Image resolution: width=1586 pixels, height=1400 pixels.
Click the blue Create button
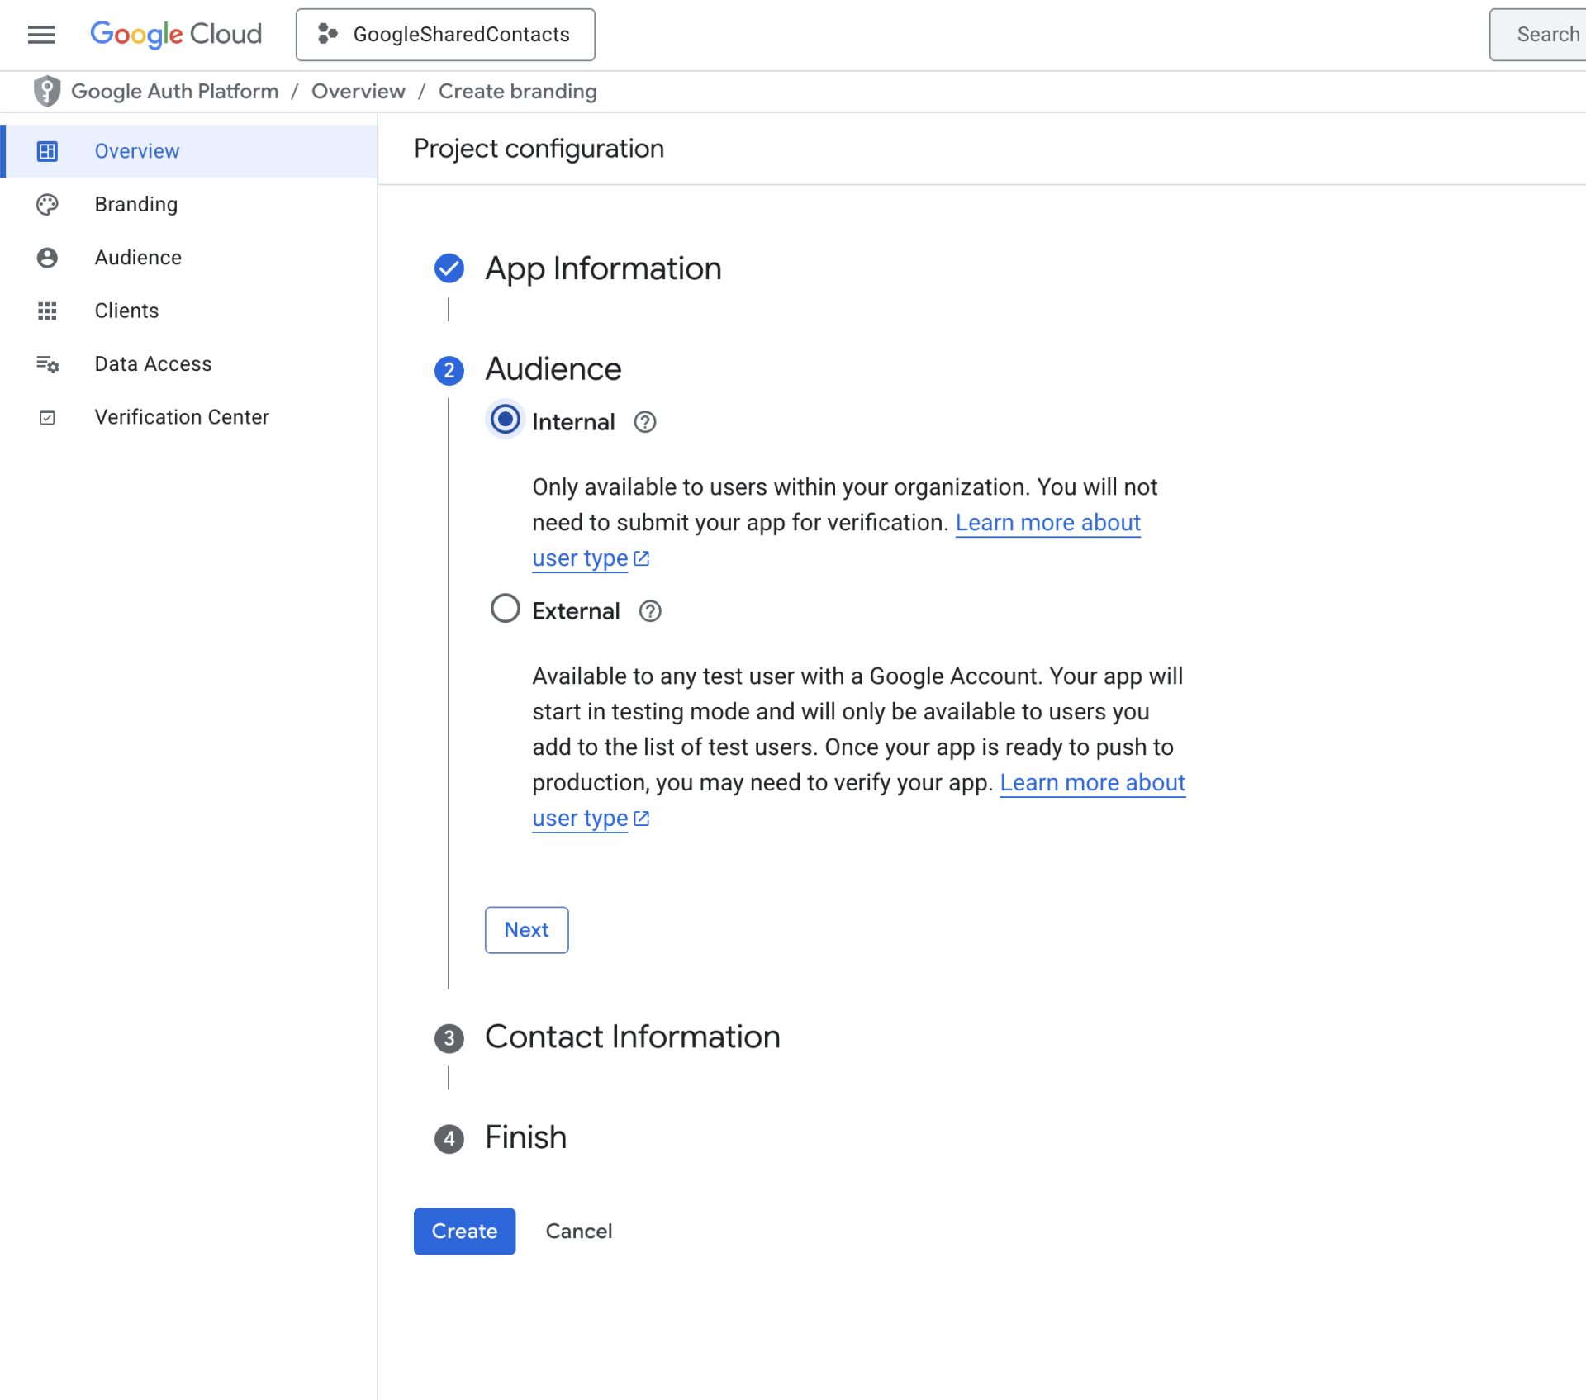pos(464,1232)
